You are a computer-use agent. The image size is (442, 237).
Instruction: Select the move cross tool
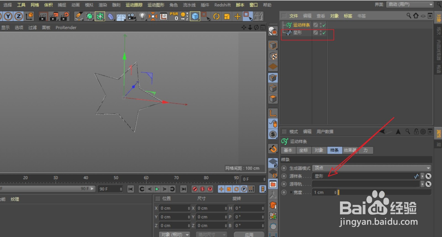[x=237, y=17]
